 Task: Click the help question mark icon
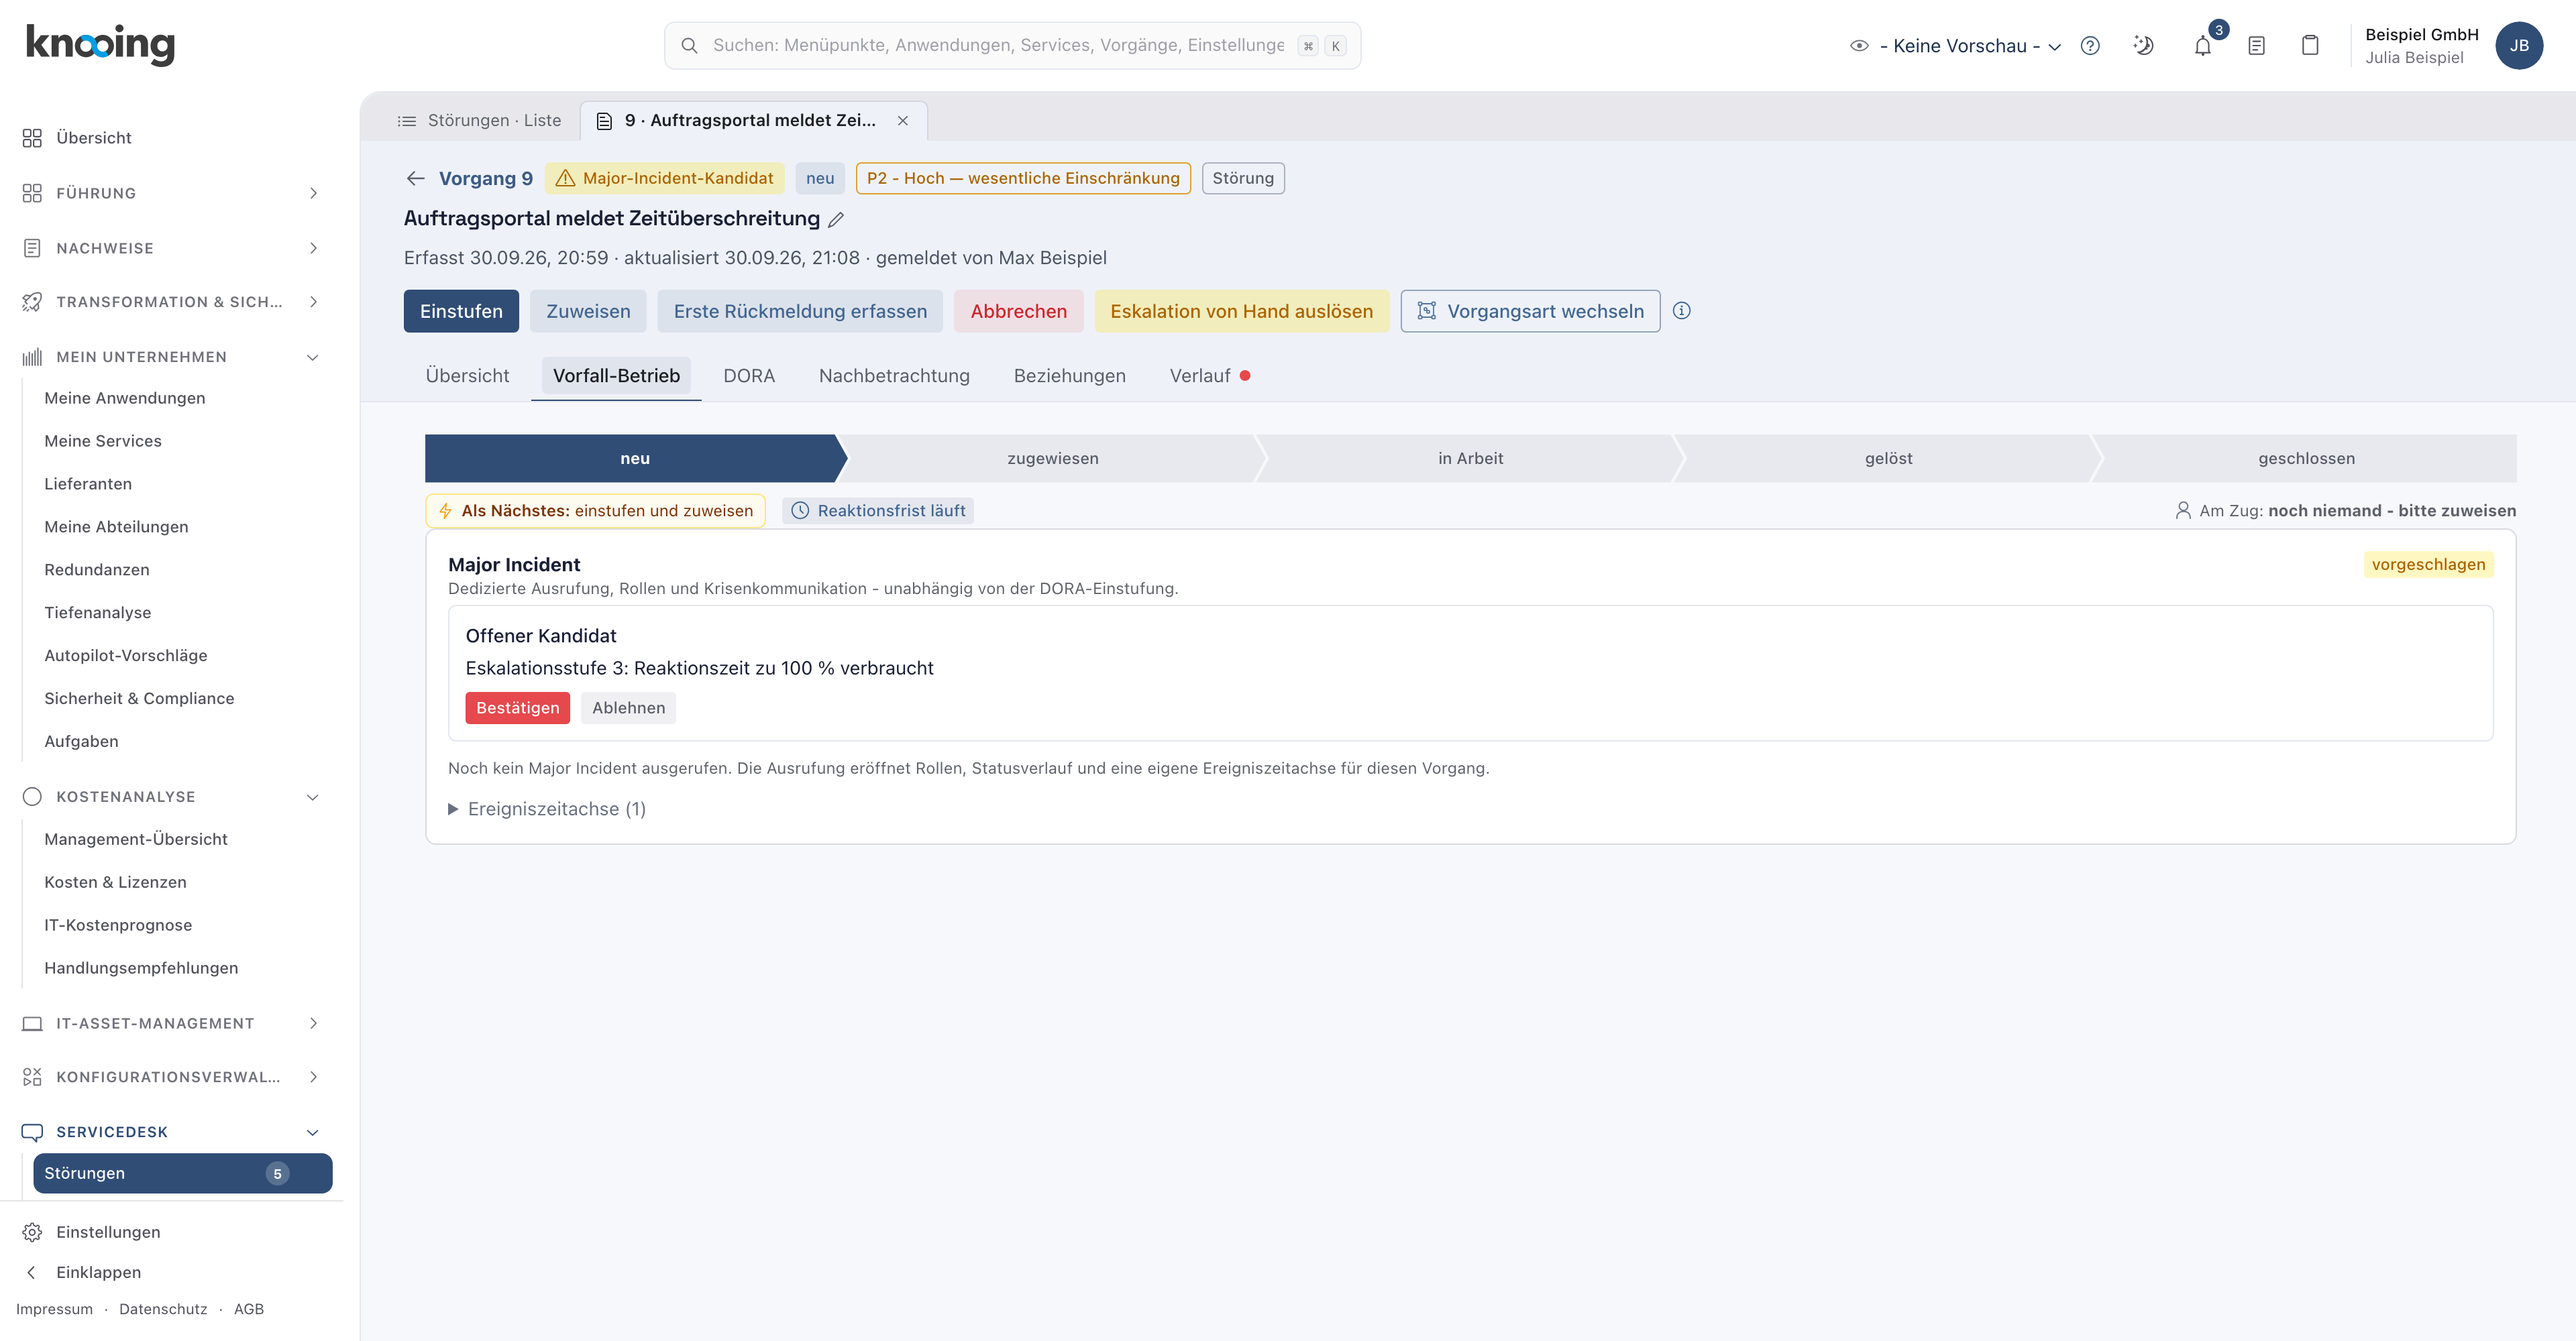pyautogui.click(x=2090, y=46)
